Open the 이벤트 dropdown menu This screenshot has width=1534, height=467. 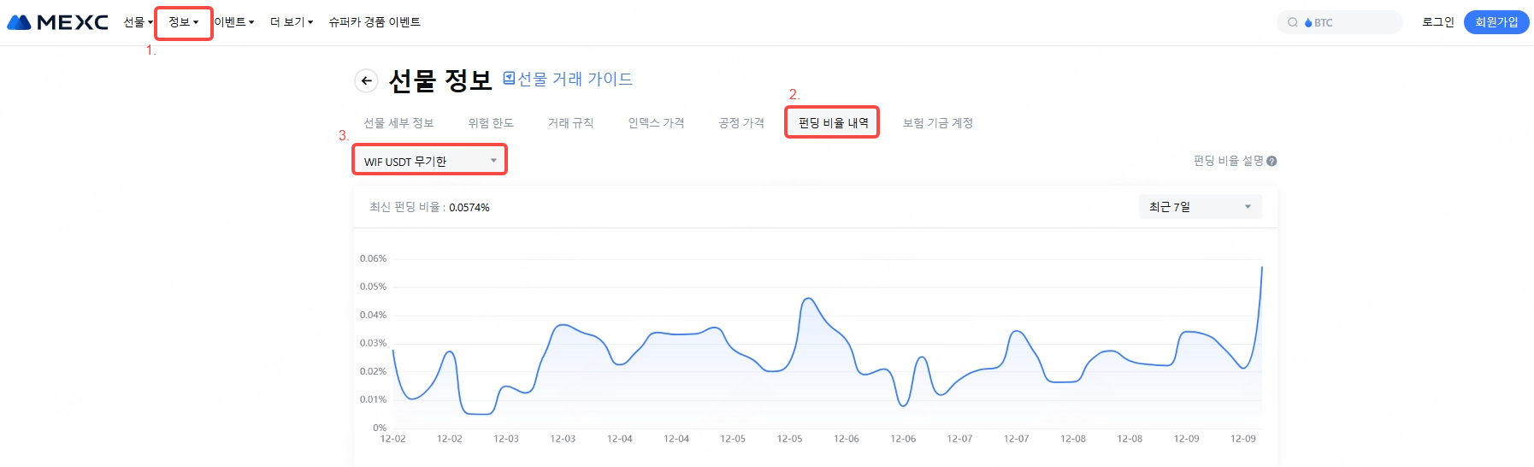233,22
